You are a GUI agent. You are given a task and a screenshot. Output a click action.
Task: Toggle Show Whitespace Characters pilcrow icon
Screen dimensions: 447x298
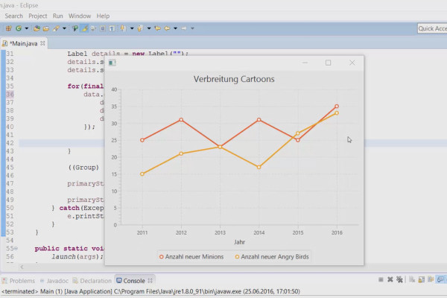pos(112,28)
